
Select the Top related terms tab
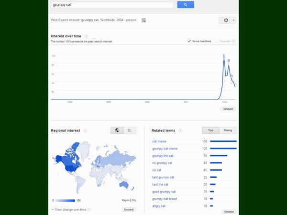[x=210, y=130]
